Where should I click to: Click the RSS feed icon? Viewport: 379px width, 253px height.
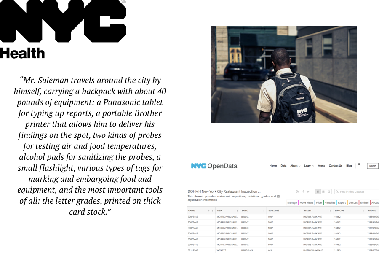(298, 191)
